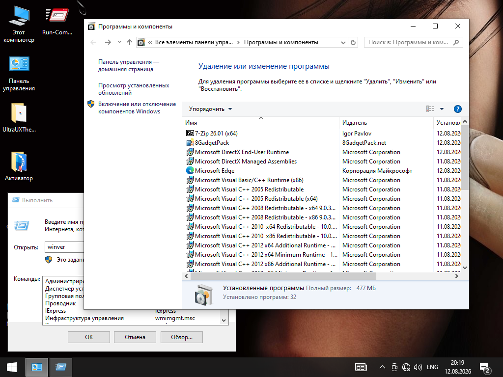Expand the address bar history dropdown

tap(343, 42)
